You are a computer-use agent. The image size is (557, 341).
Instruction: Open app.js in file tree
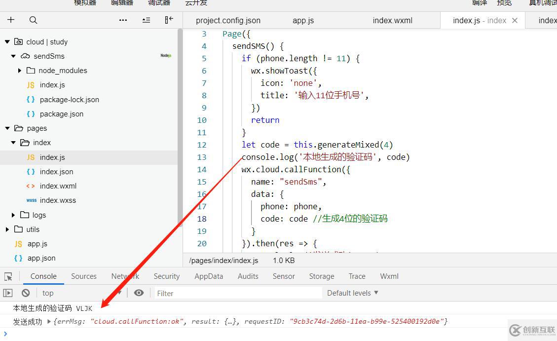point(37,244)
